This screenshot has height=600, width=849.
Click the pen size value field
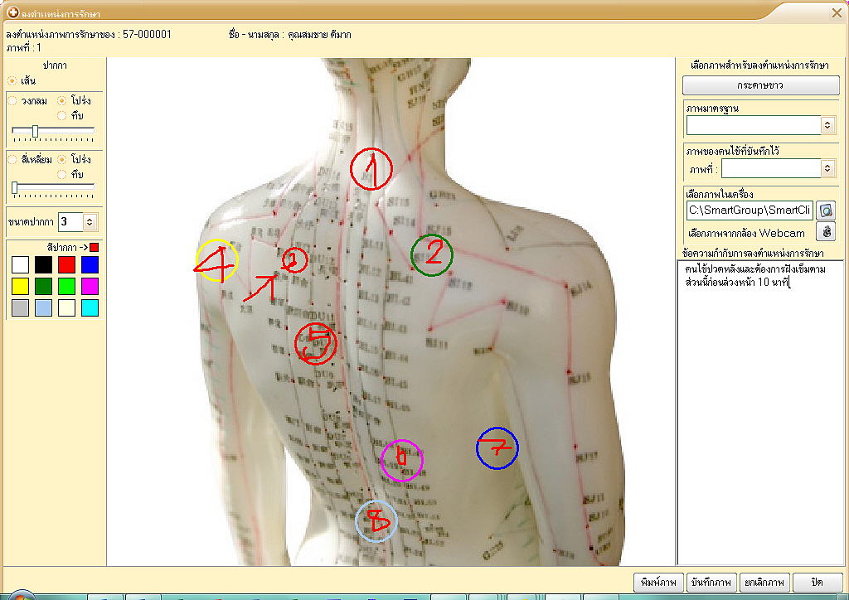pos(71,222)
